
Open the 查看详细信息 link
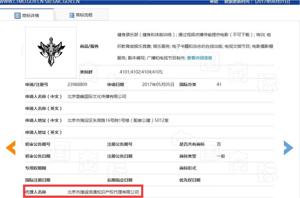[199, 58]
